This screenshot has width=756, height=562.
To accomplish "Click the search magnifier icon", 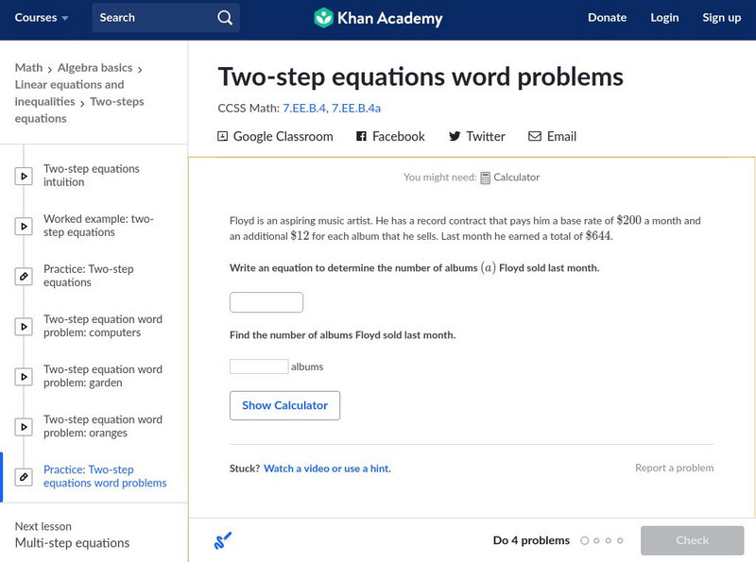I will click(224, 17).
